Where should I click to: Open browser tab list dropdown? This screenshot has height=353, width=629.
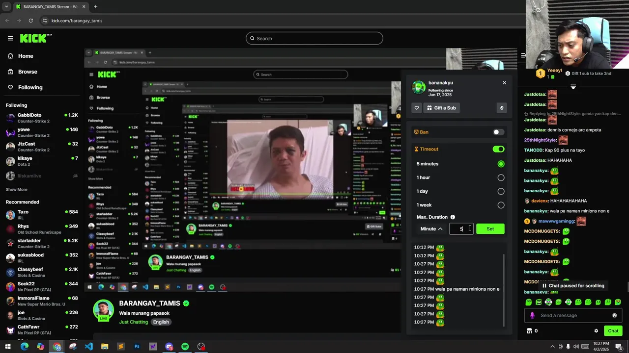click(6, 7)
